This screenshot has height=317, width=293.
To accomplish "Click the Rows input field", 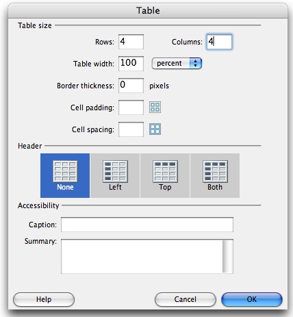I will click(131, 42).
